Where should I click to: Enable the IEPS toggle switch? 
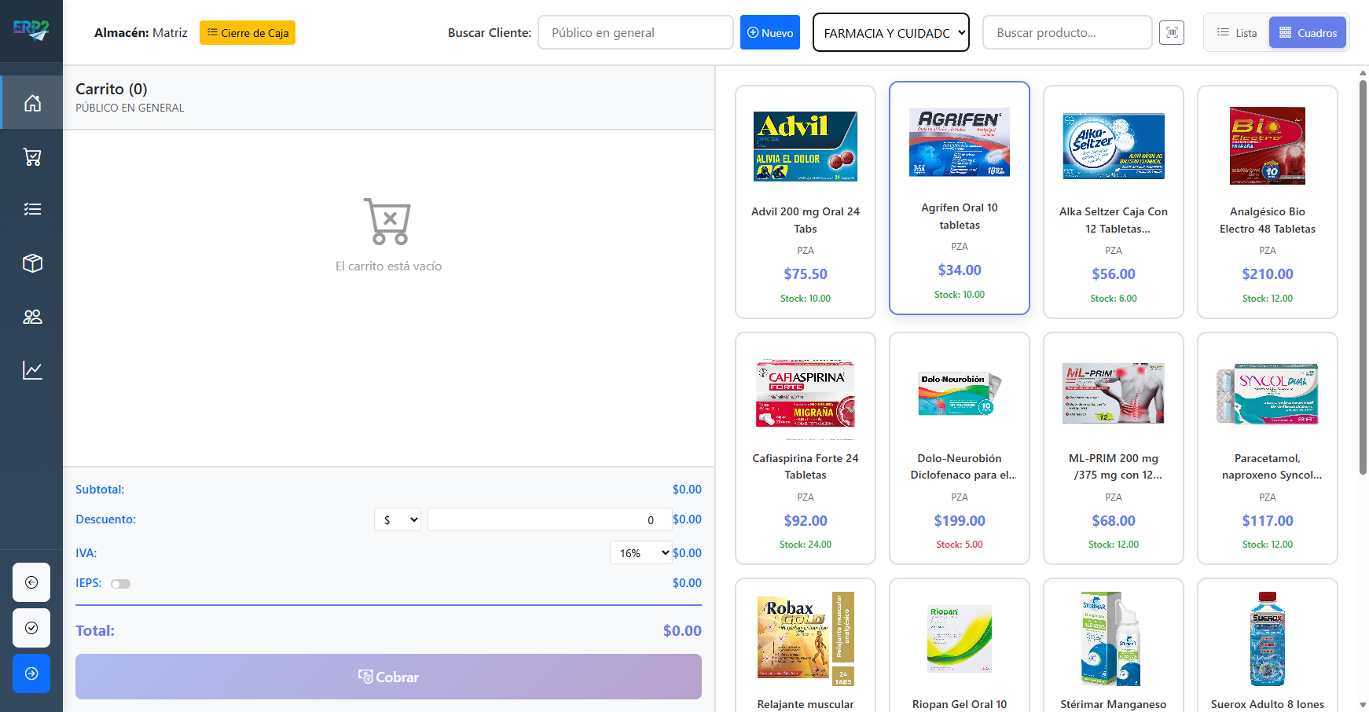click(121, 583)
